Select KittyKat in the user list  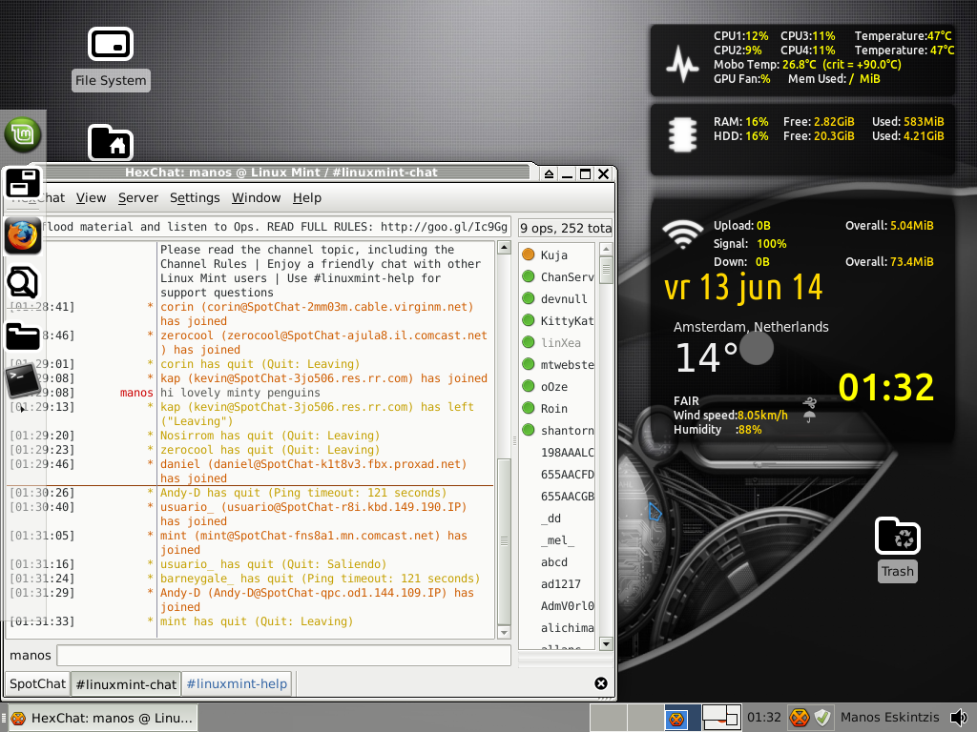pos(556,320)
